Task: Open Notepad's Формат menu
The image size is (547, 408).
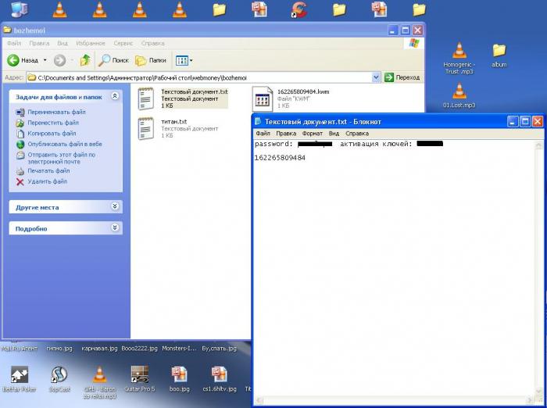Action: pyautogui.click(x=313, y=134)
